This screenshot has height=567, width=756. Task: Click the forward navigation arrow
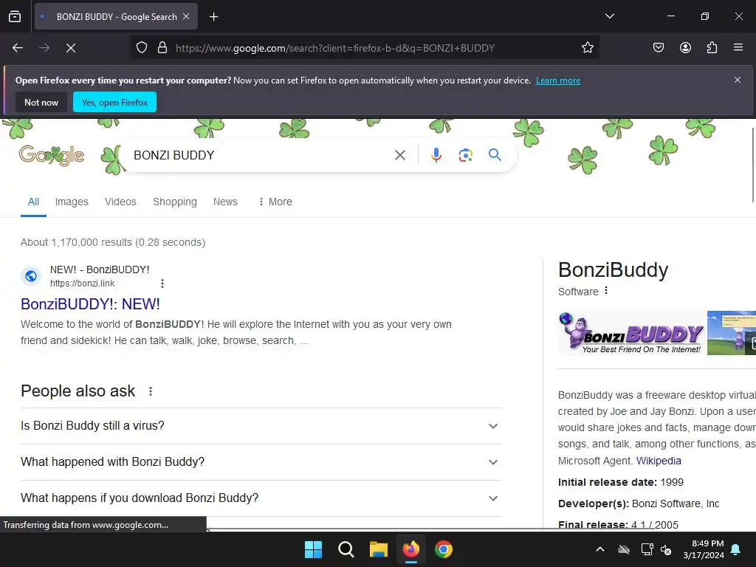44,48
